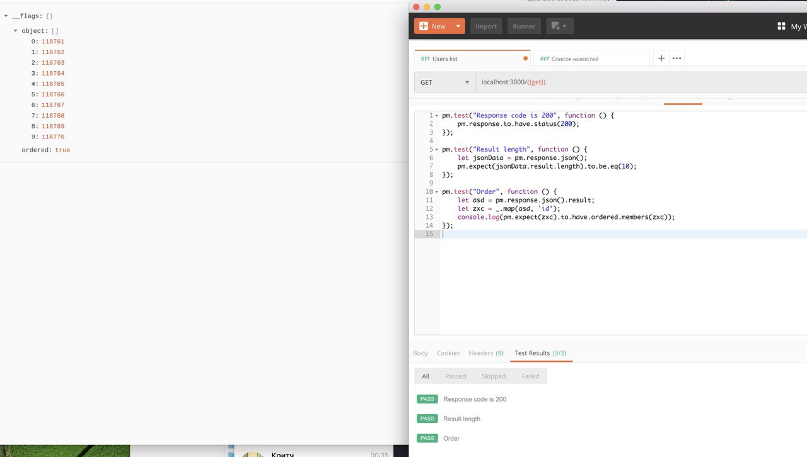Image resolution: width=807 pixels, height=457 pixels.
Task: Click the localhost:3000 URL field
Action: pos(641,82)
